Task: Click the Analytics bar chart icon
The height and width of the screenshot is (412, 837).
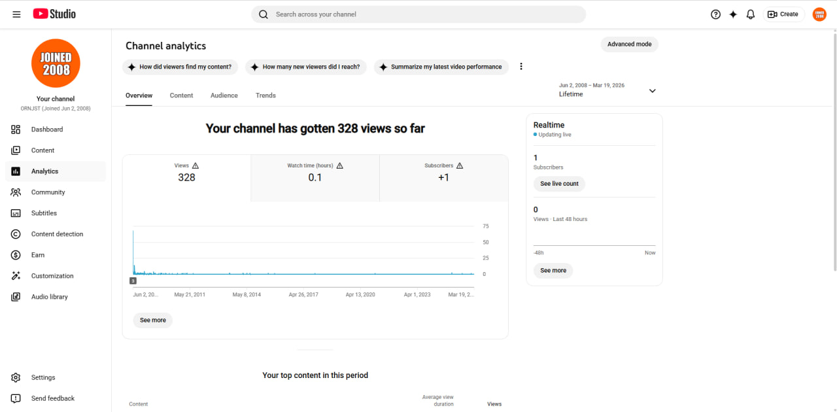Action: click(16, 171)
